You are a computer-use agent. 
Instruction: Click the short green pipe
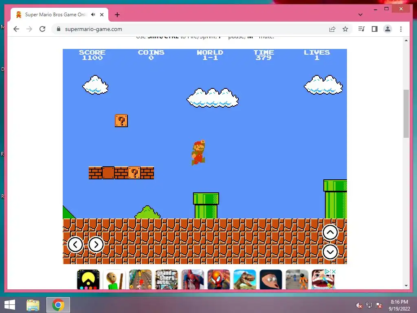click(206, 205)
